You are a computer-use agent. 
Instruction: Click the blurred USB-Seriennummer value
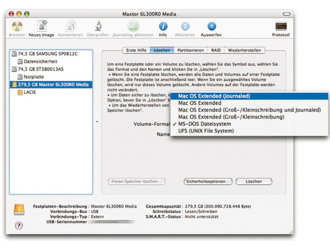(x=112, y=222)
